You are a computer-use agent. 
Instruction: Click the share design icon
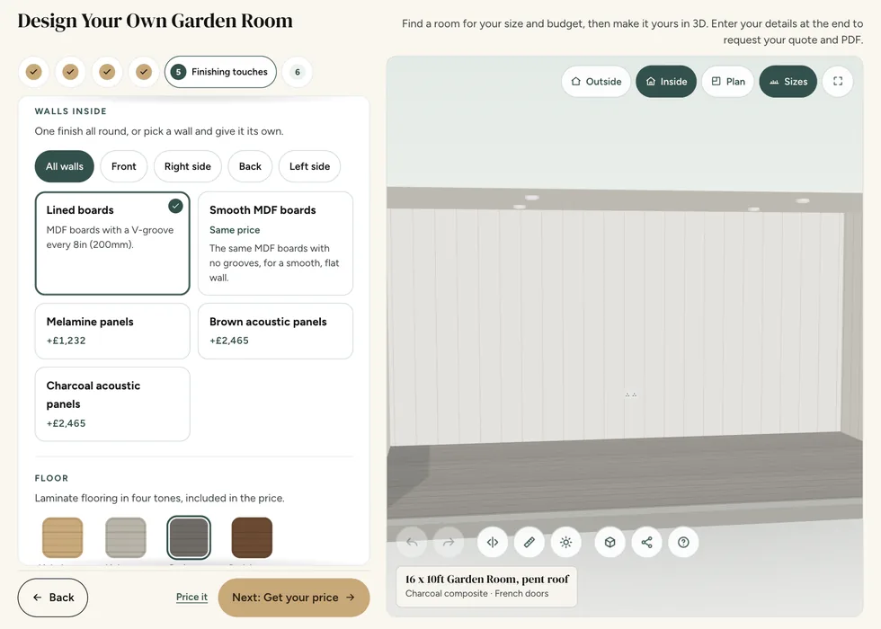click(646, 542)
